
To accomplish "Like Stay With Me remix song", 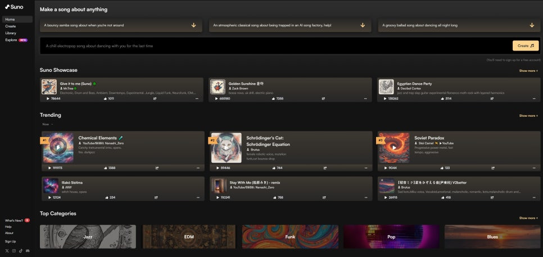I will pyautogui.click(x=274, y=198).
